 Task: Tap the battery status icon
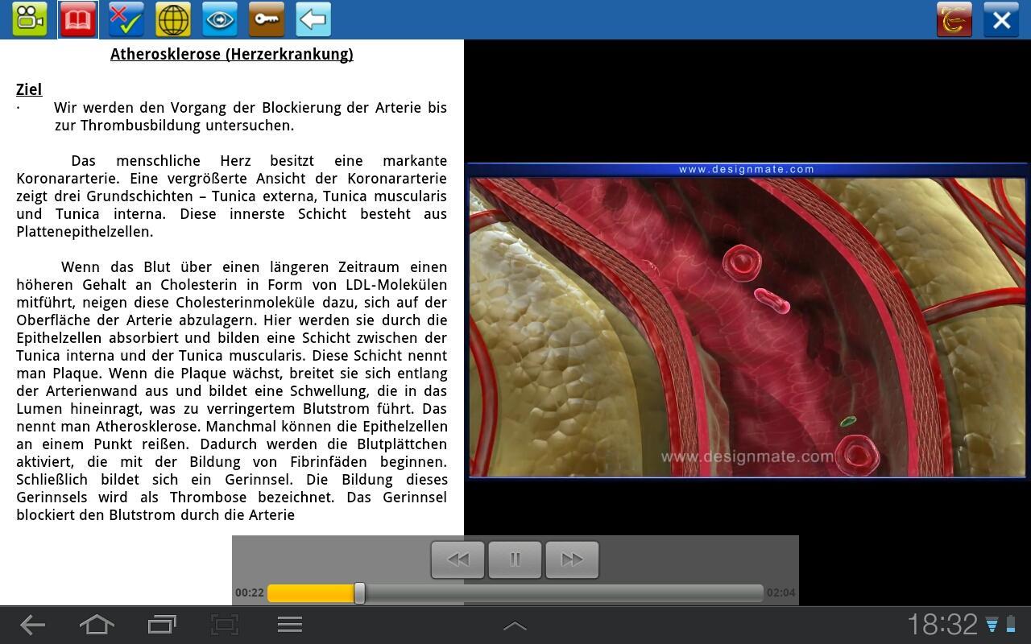1011,625
